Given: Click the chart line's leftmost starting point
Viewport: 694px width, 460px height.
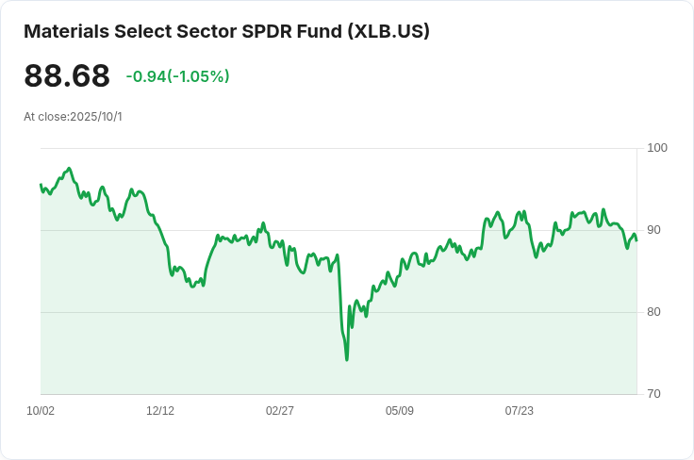Looking at the screenshot, I should pos(41,185).
